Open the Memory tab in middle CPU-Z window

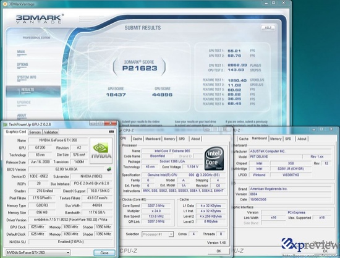click(x=169, y=139)
